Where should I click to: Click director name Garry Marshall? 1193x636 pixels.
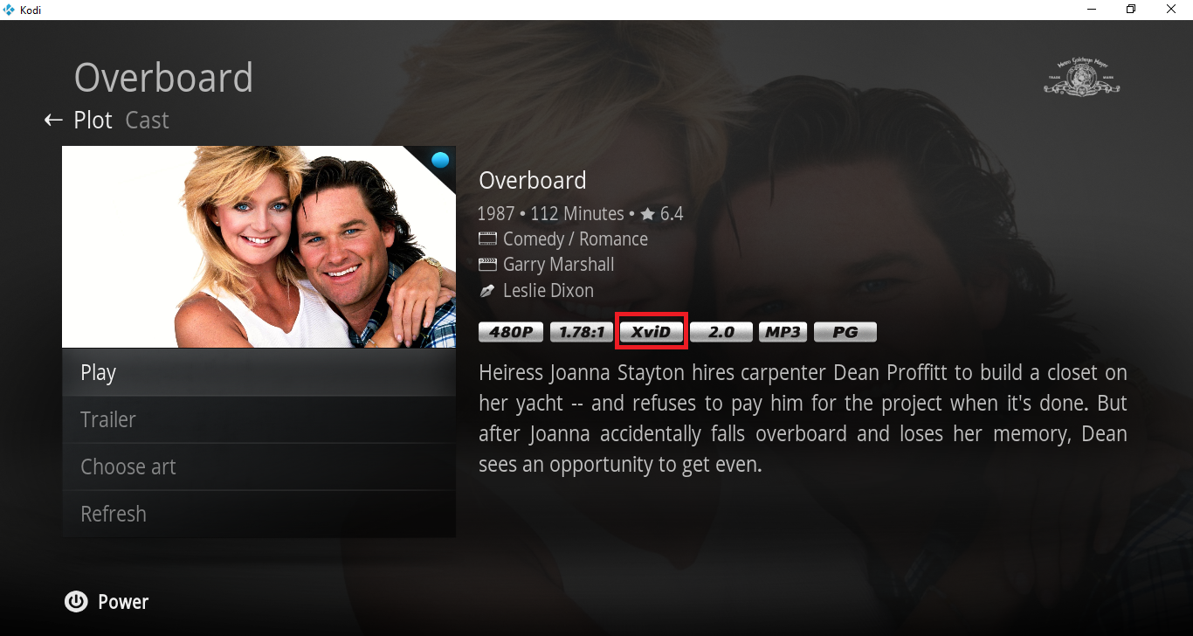[559, 265]
